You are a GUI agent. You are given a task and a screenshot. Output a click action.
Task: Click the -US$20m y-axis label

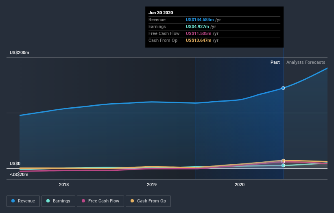coord(19,174)
